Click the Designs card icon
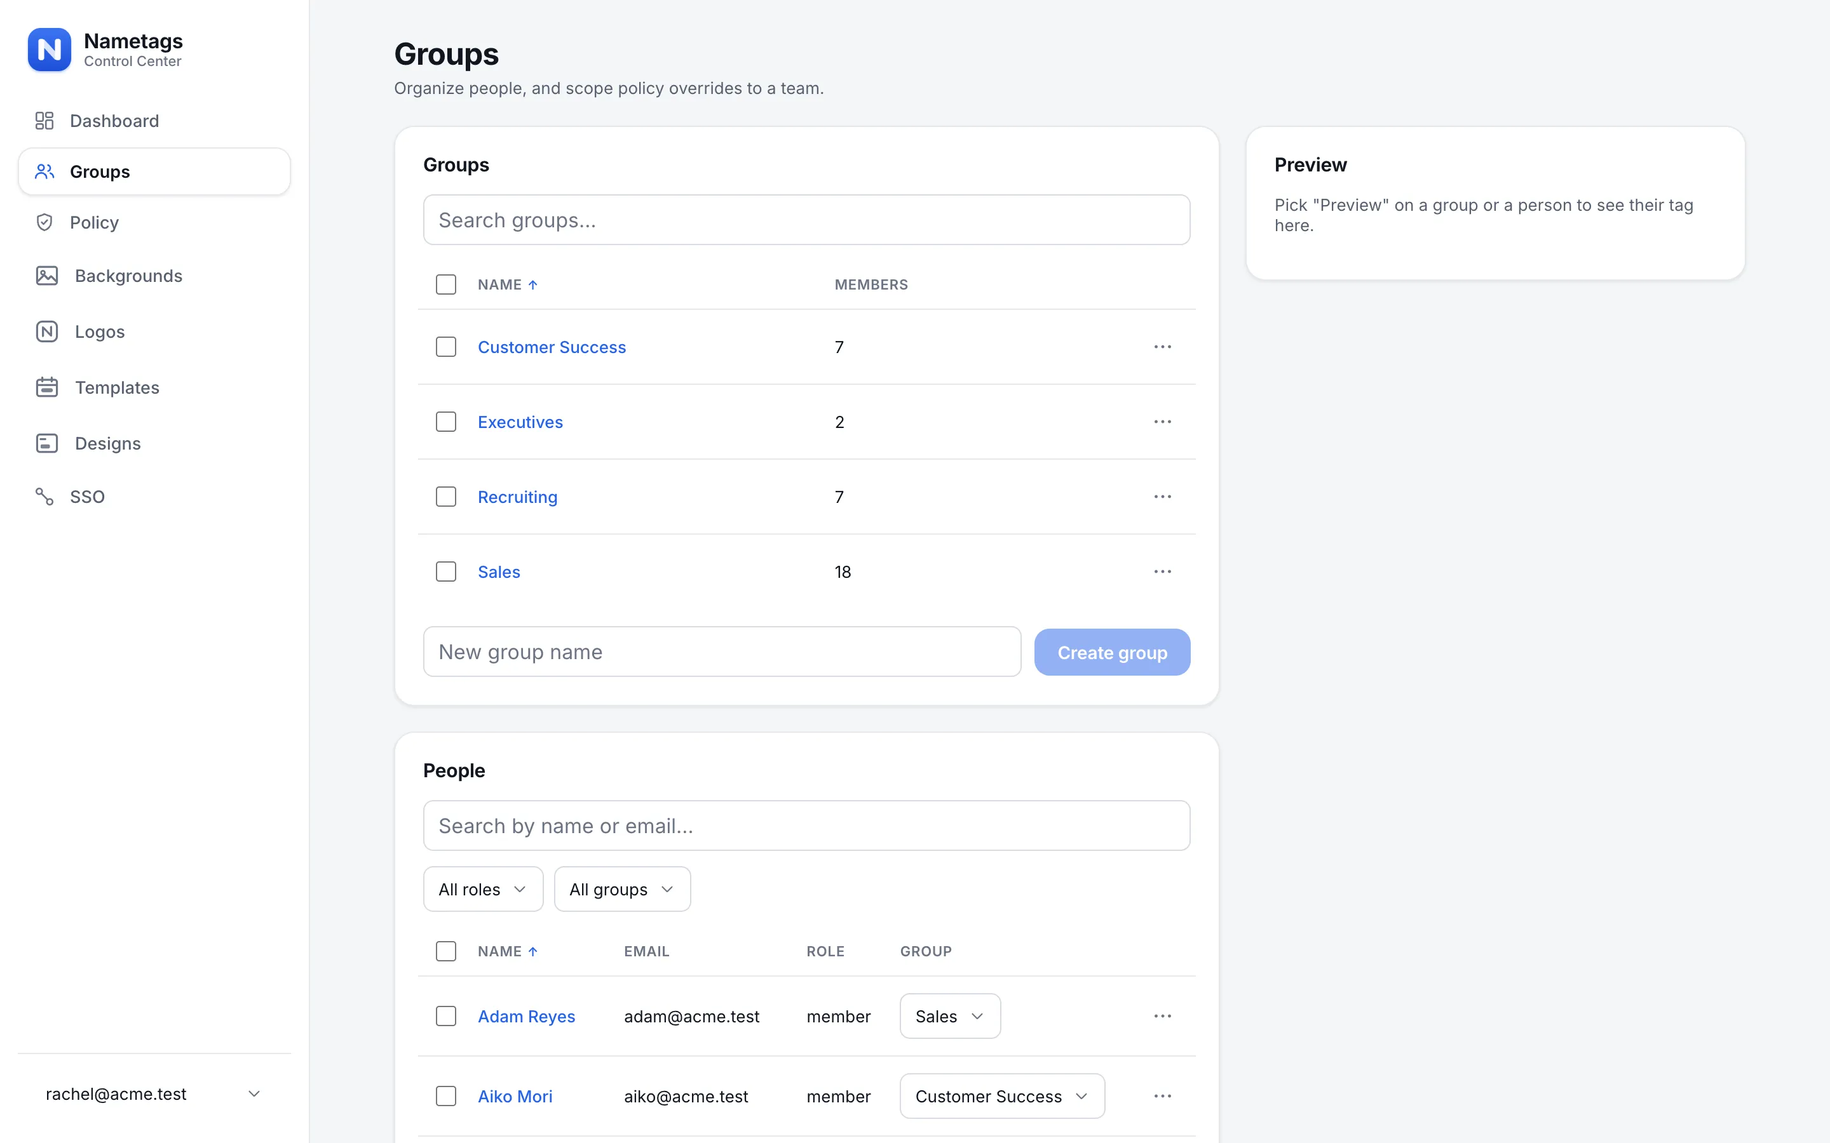 [47, 443]
